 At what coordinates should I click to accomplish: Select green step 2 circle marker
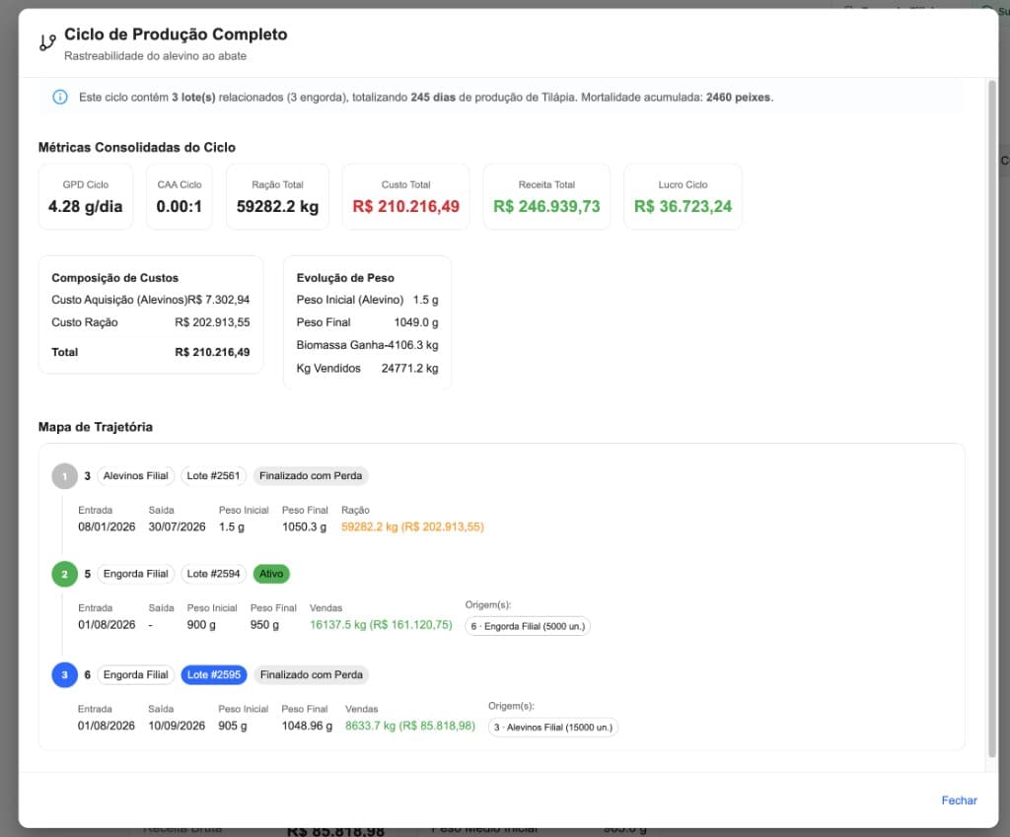(64, 574)
